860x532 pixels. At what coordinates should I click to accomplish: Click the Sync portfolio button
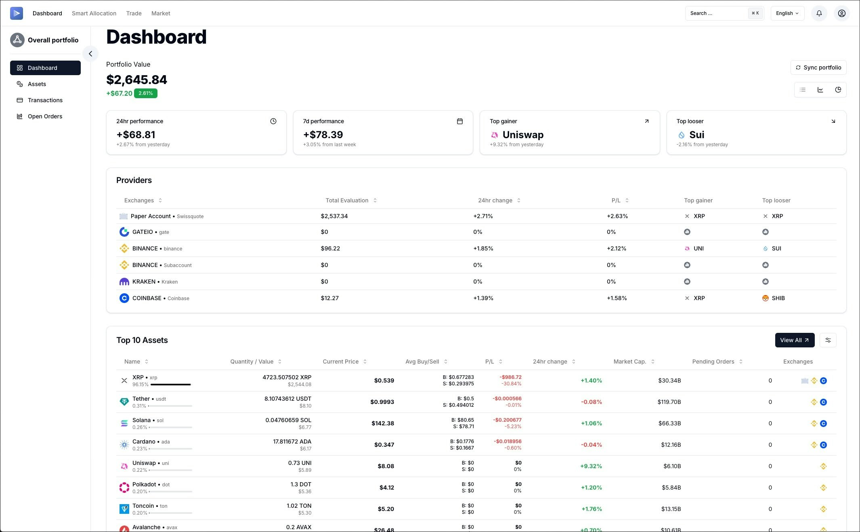coord(818,67)
